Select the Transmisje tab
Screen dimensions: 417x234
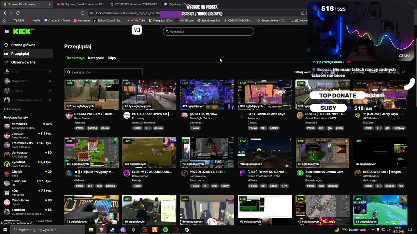point(75,58)
